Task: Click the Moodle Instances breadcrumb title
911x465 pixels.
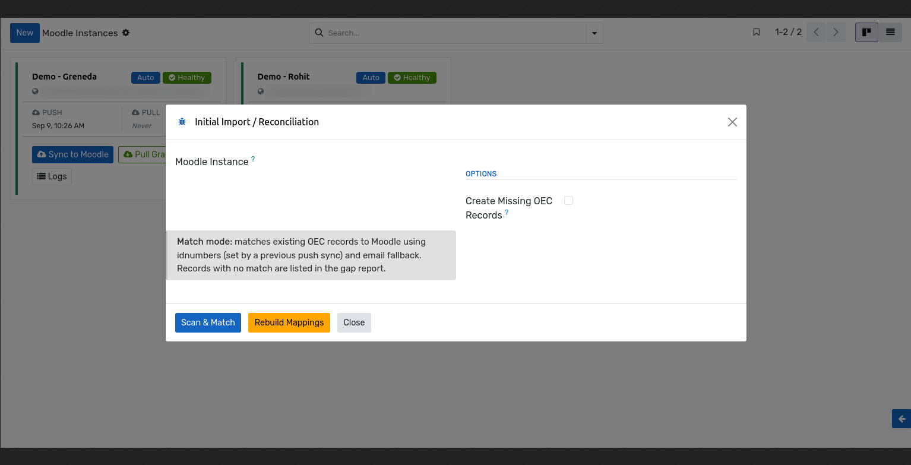Action: tap(80, 33)
